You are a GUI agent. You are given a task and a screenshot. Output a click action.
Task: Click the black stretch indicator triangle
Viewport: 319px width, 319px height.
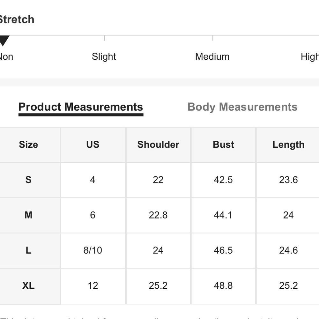tap(4, 41)
